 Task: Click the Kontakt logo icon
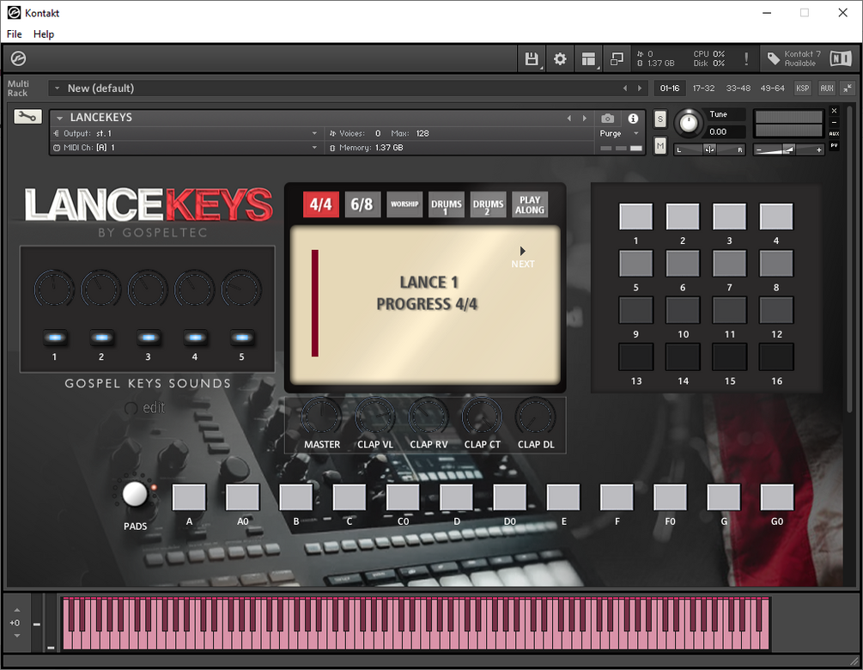(18, 58)
